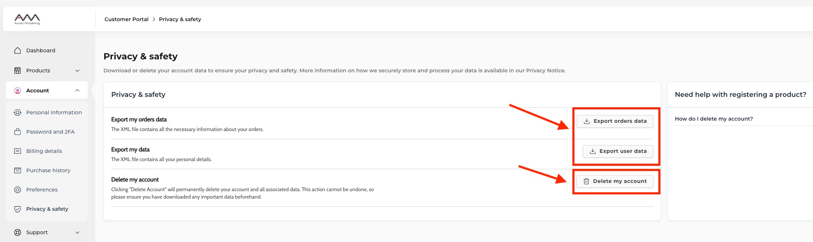Expand the Support submenu chevron
The width and height of the screenshot is (813, 242).
tap(77, 232)
